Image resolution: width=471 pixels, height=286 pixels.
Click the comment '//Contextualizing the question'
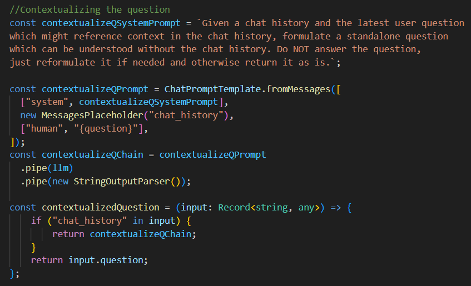point(90,9)
